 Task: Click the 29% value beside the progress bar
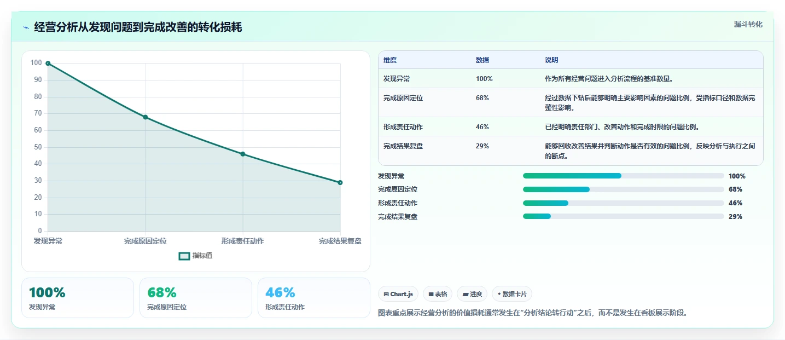click(735, 217)
